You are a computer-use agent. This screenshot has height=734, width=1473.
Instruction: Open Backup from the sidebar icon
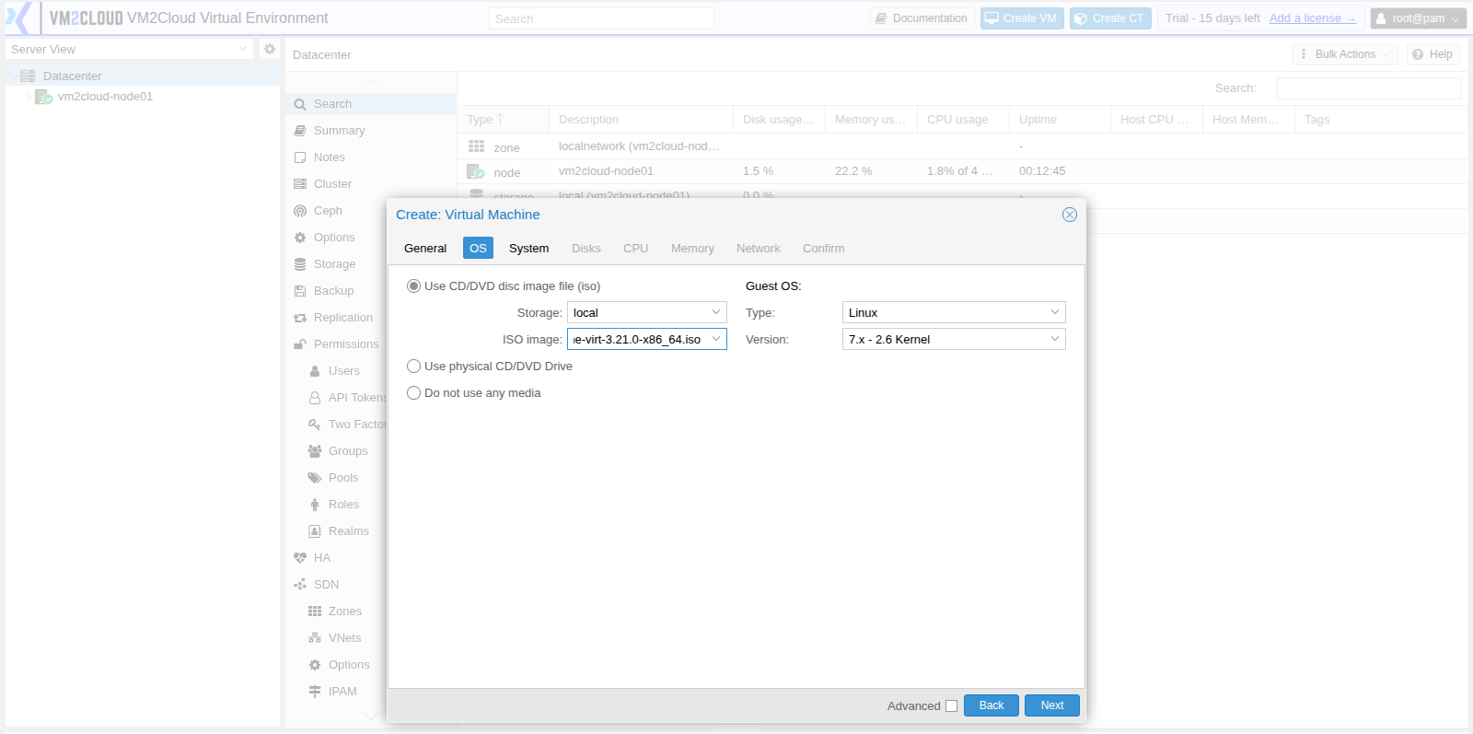pos(300,291)
